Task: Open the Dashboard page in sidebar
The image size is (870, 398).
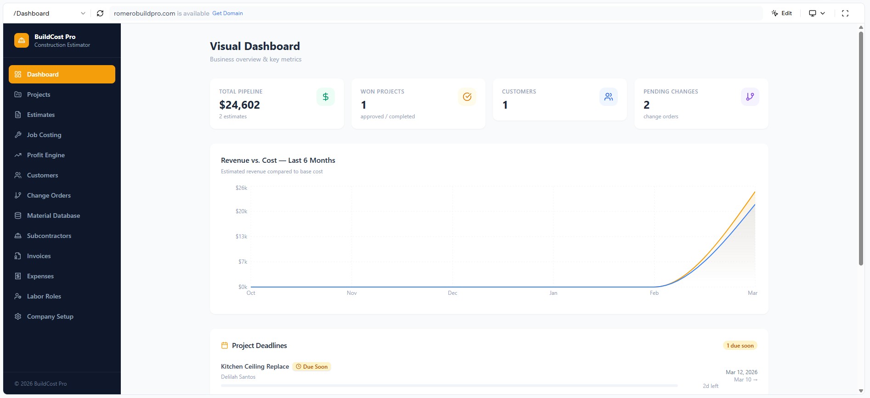Action: (x=62, y=74)
